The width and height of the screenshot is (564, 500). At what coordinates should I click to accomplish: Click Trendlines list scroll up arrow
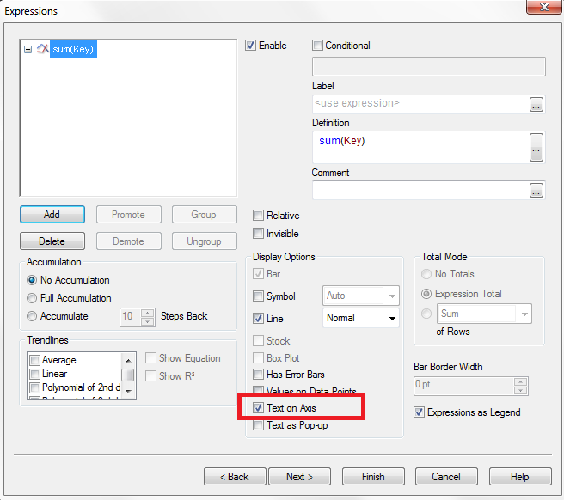point(128,360)
